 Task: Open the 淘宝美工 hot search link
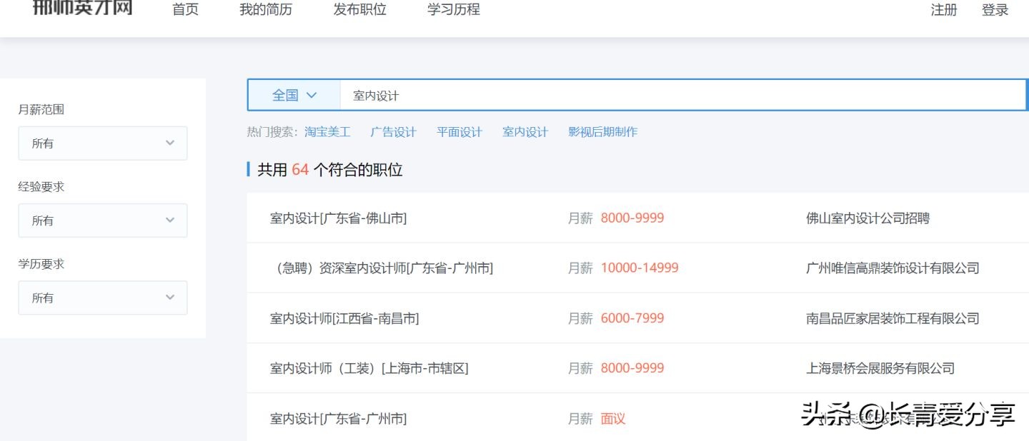coord(327,131)
